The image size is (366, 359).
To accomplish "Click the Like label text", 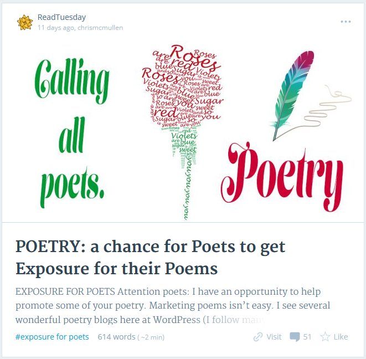I will 341,337.
